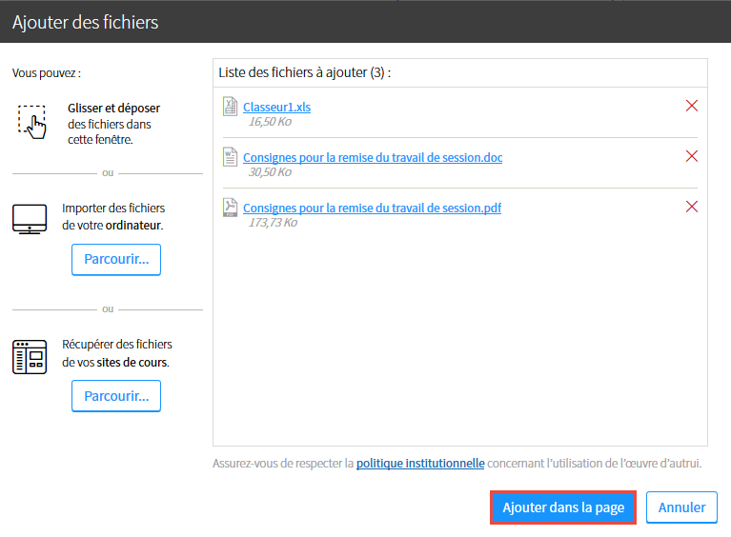Browse course site files with lower Parcourir
Image resolution: width=731 pixels, height=537 pixels.
(116, 396)
